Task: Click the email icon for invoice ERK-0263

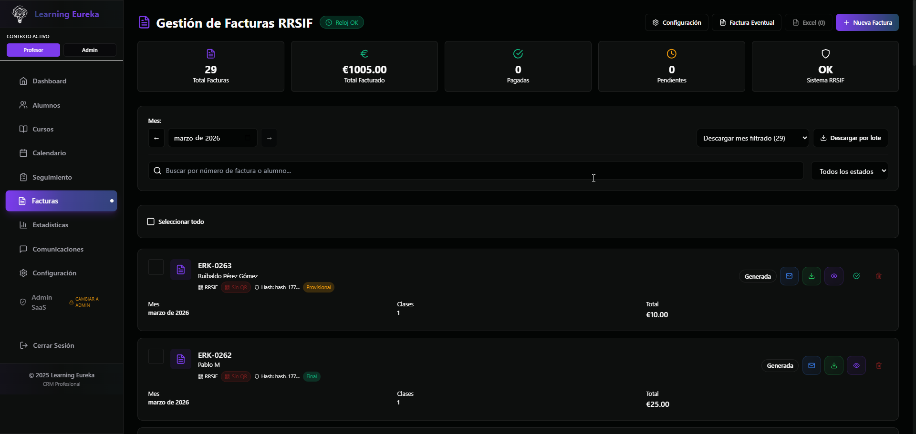Action: [x=789, y=276]
